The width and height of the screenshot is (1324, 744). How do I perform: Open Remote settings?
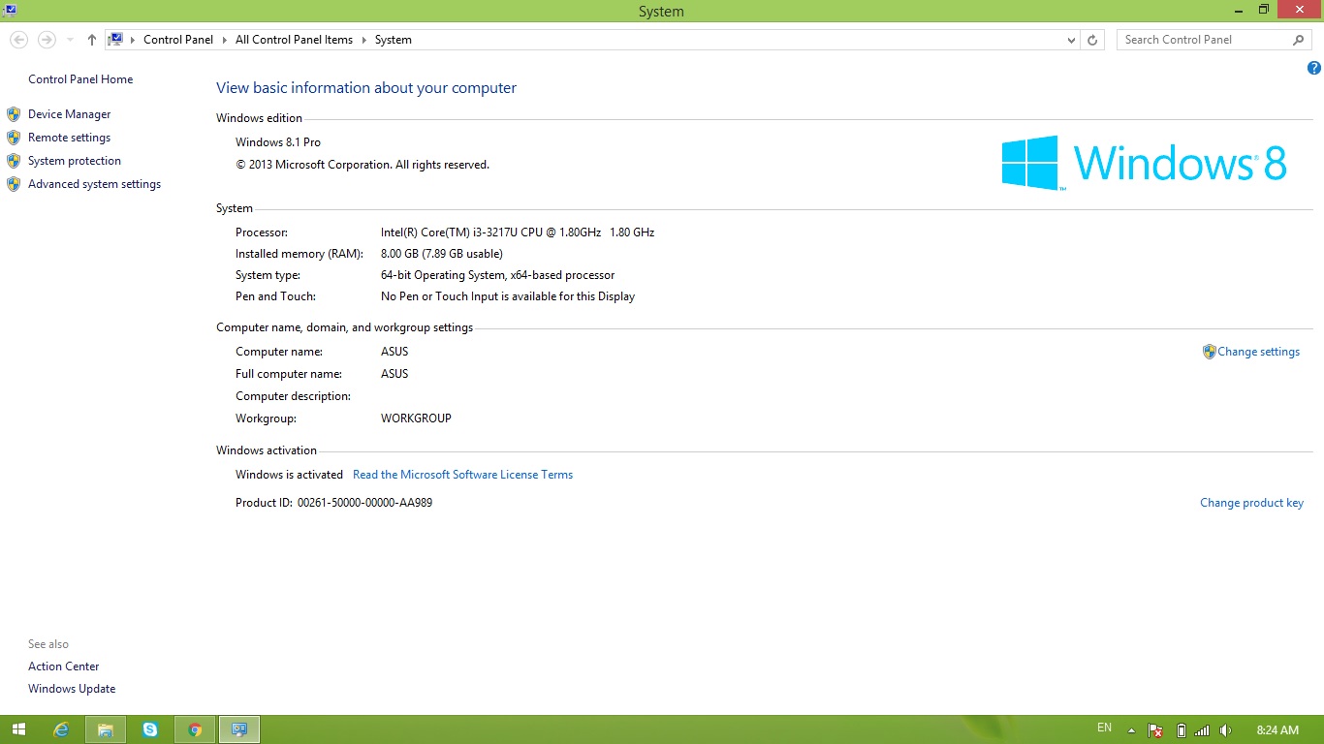[x=70, y=138]
